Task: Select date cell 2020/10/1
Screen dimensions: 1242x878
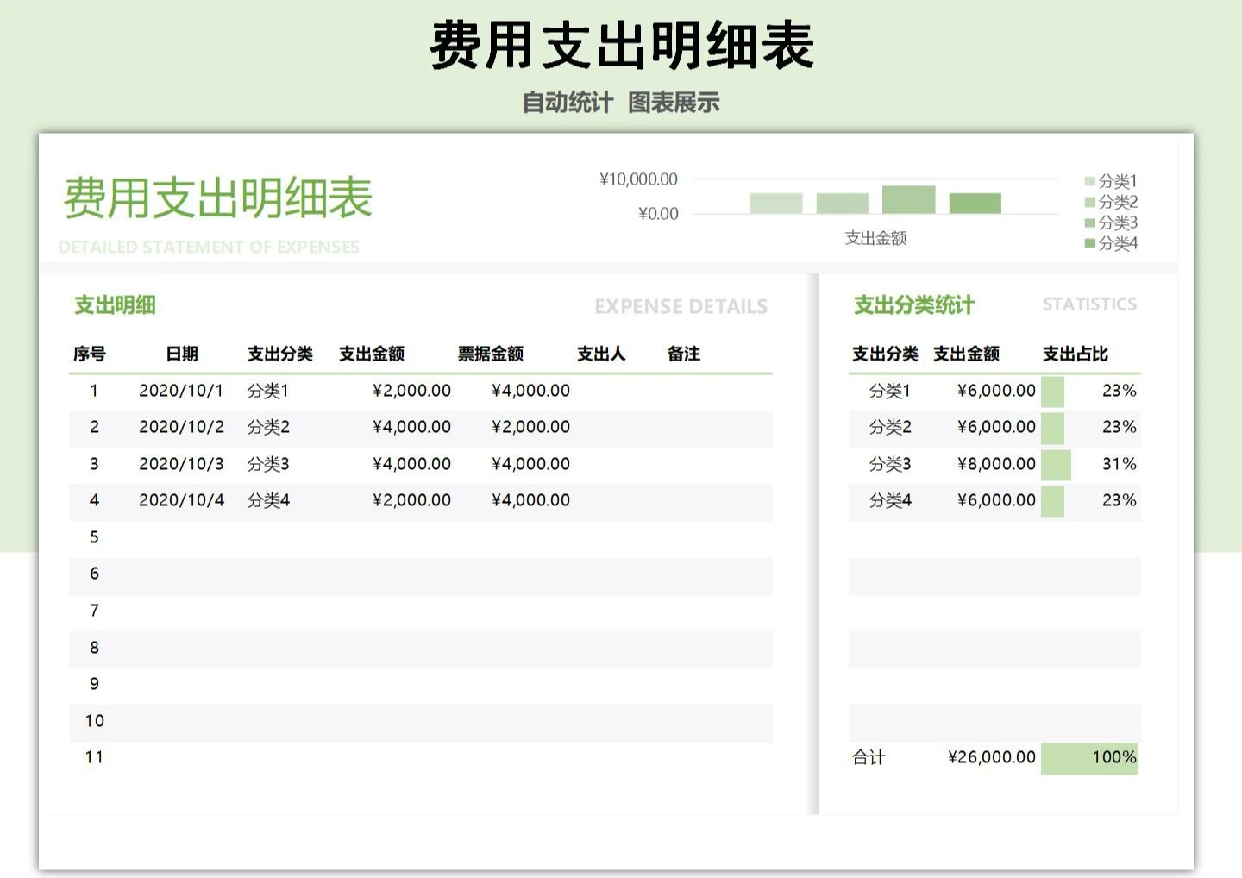Action: 181,391
